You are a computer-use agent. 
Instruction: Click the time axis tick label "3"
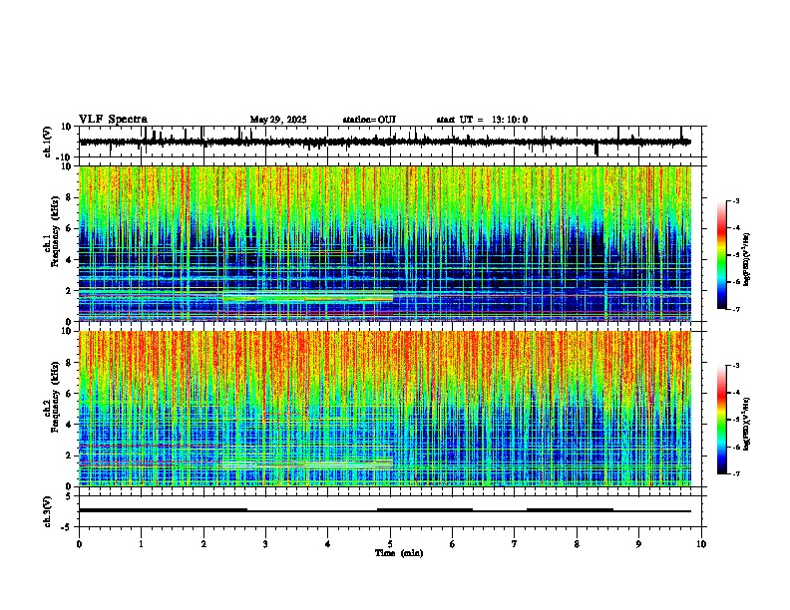(265, 544)
